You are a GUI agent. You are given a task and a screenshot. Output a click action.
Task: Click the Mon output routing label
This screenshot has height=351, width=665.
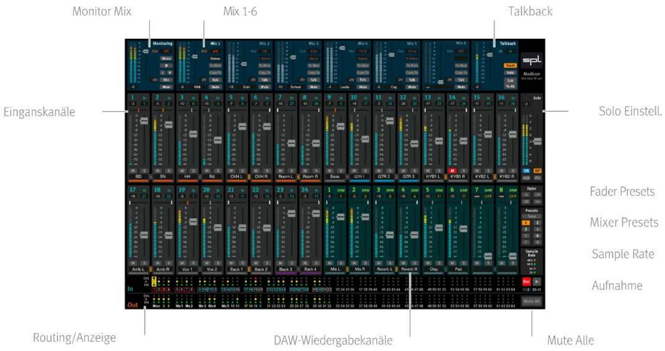coord(156,306)
